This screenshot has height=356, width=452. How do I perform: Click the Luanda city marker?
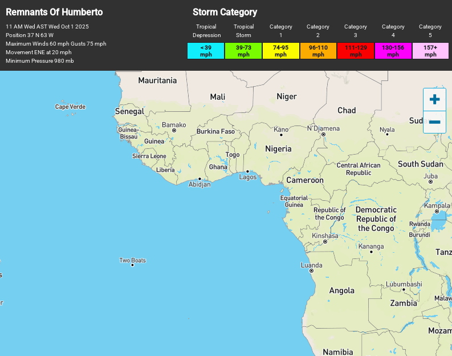pyautogui.click(x=311, y=271)
